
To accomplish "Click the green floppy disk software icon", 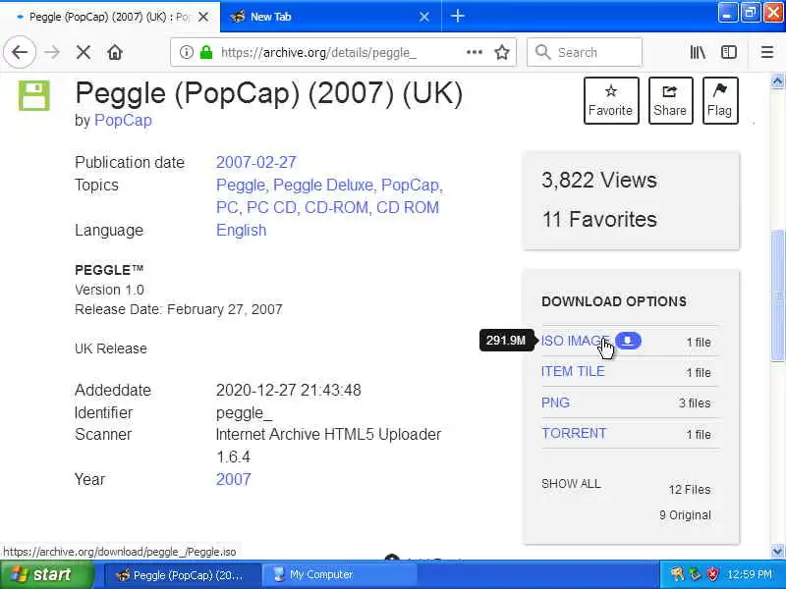I will [x=34, y=95].
